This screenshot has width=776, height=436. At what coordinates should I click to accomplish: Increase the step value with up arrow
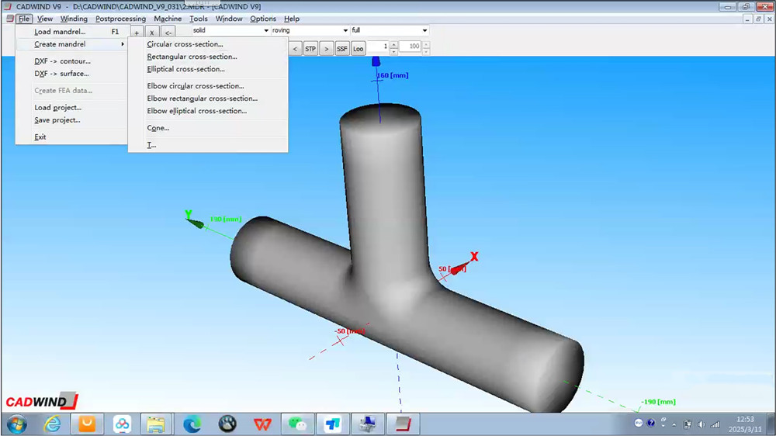pos(394,45)
